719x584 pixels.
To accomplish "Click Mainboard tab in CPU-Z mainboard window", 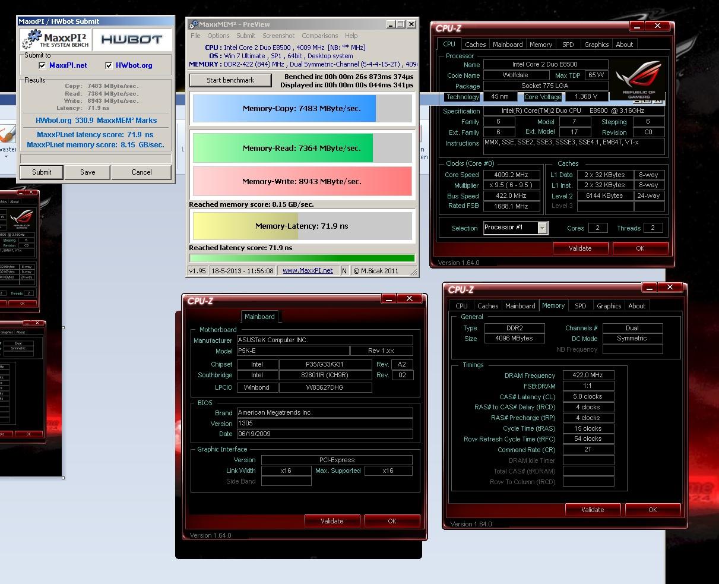I will click(x=260, y=317).
